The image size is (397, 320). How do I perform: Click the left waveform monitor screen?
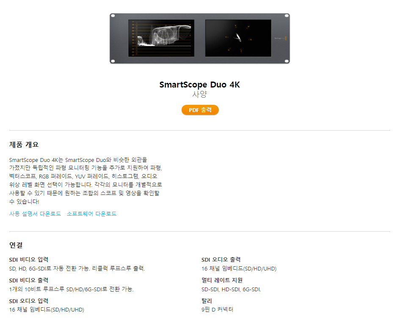[x=161, y=38]
